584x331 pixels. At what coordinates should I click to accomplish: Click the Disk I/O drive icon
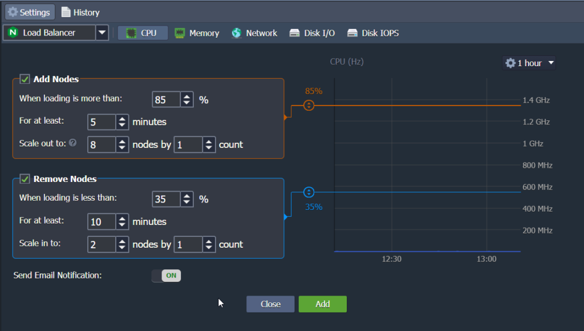coord(295,33)
